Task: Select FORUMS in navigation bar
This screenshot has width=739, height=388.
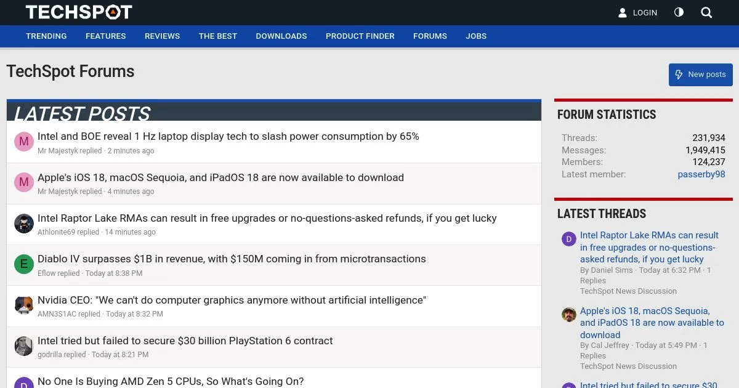Action: coord(430,36)
